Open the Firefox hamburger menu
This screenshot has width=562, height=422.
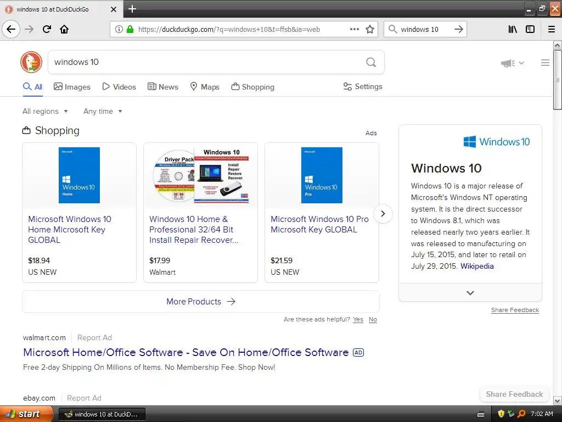(x=552, y=29)
